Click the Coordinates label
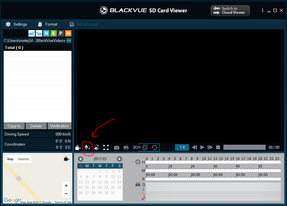Screen dimensions: 287x206 click(x=15, y=144)
